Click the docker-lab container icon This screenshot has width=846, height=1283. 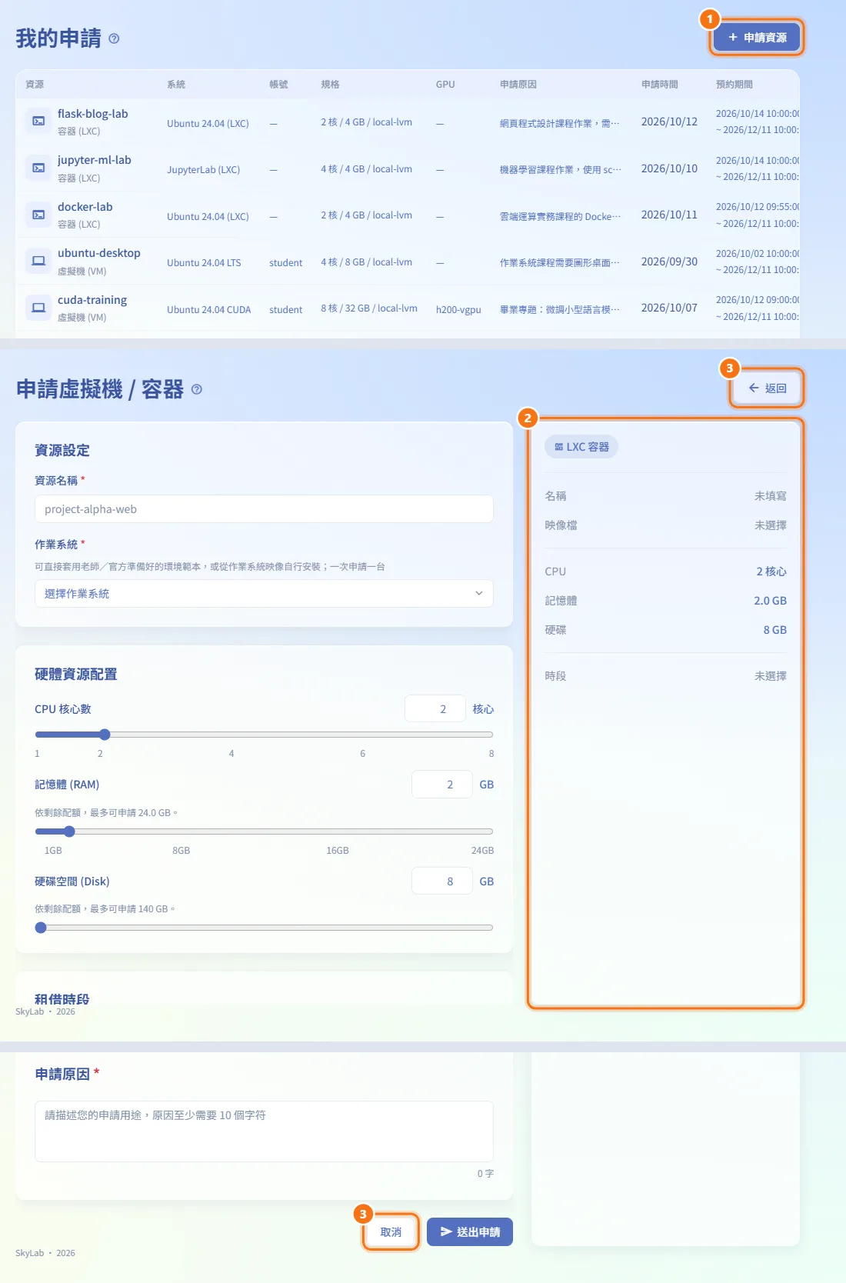(x=38, y=215)
